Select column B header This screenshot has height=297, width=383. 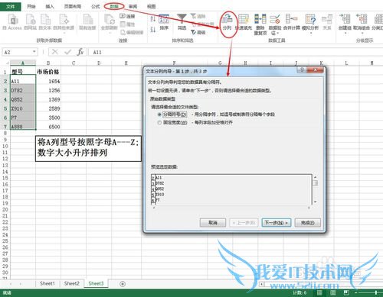pyautogui.click(x=48, y=63)
